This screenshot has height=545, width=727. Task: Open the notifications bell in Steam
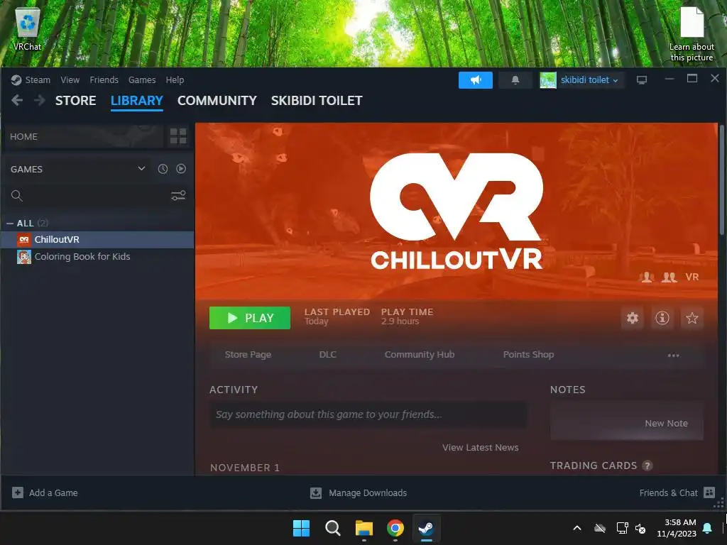(x=515, y=79)
